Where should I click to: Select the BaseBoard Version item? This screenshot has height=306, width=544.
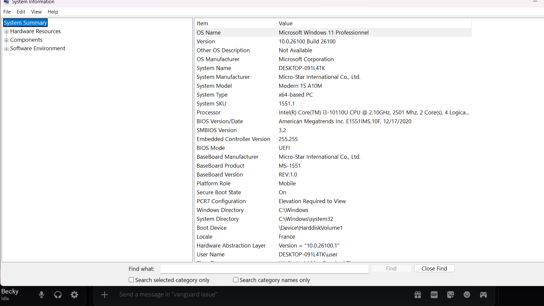[220, 175]
